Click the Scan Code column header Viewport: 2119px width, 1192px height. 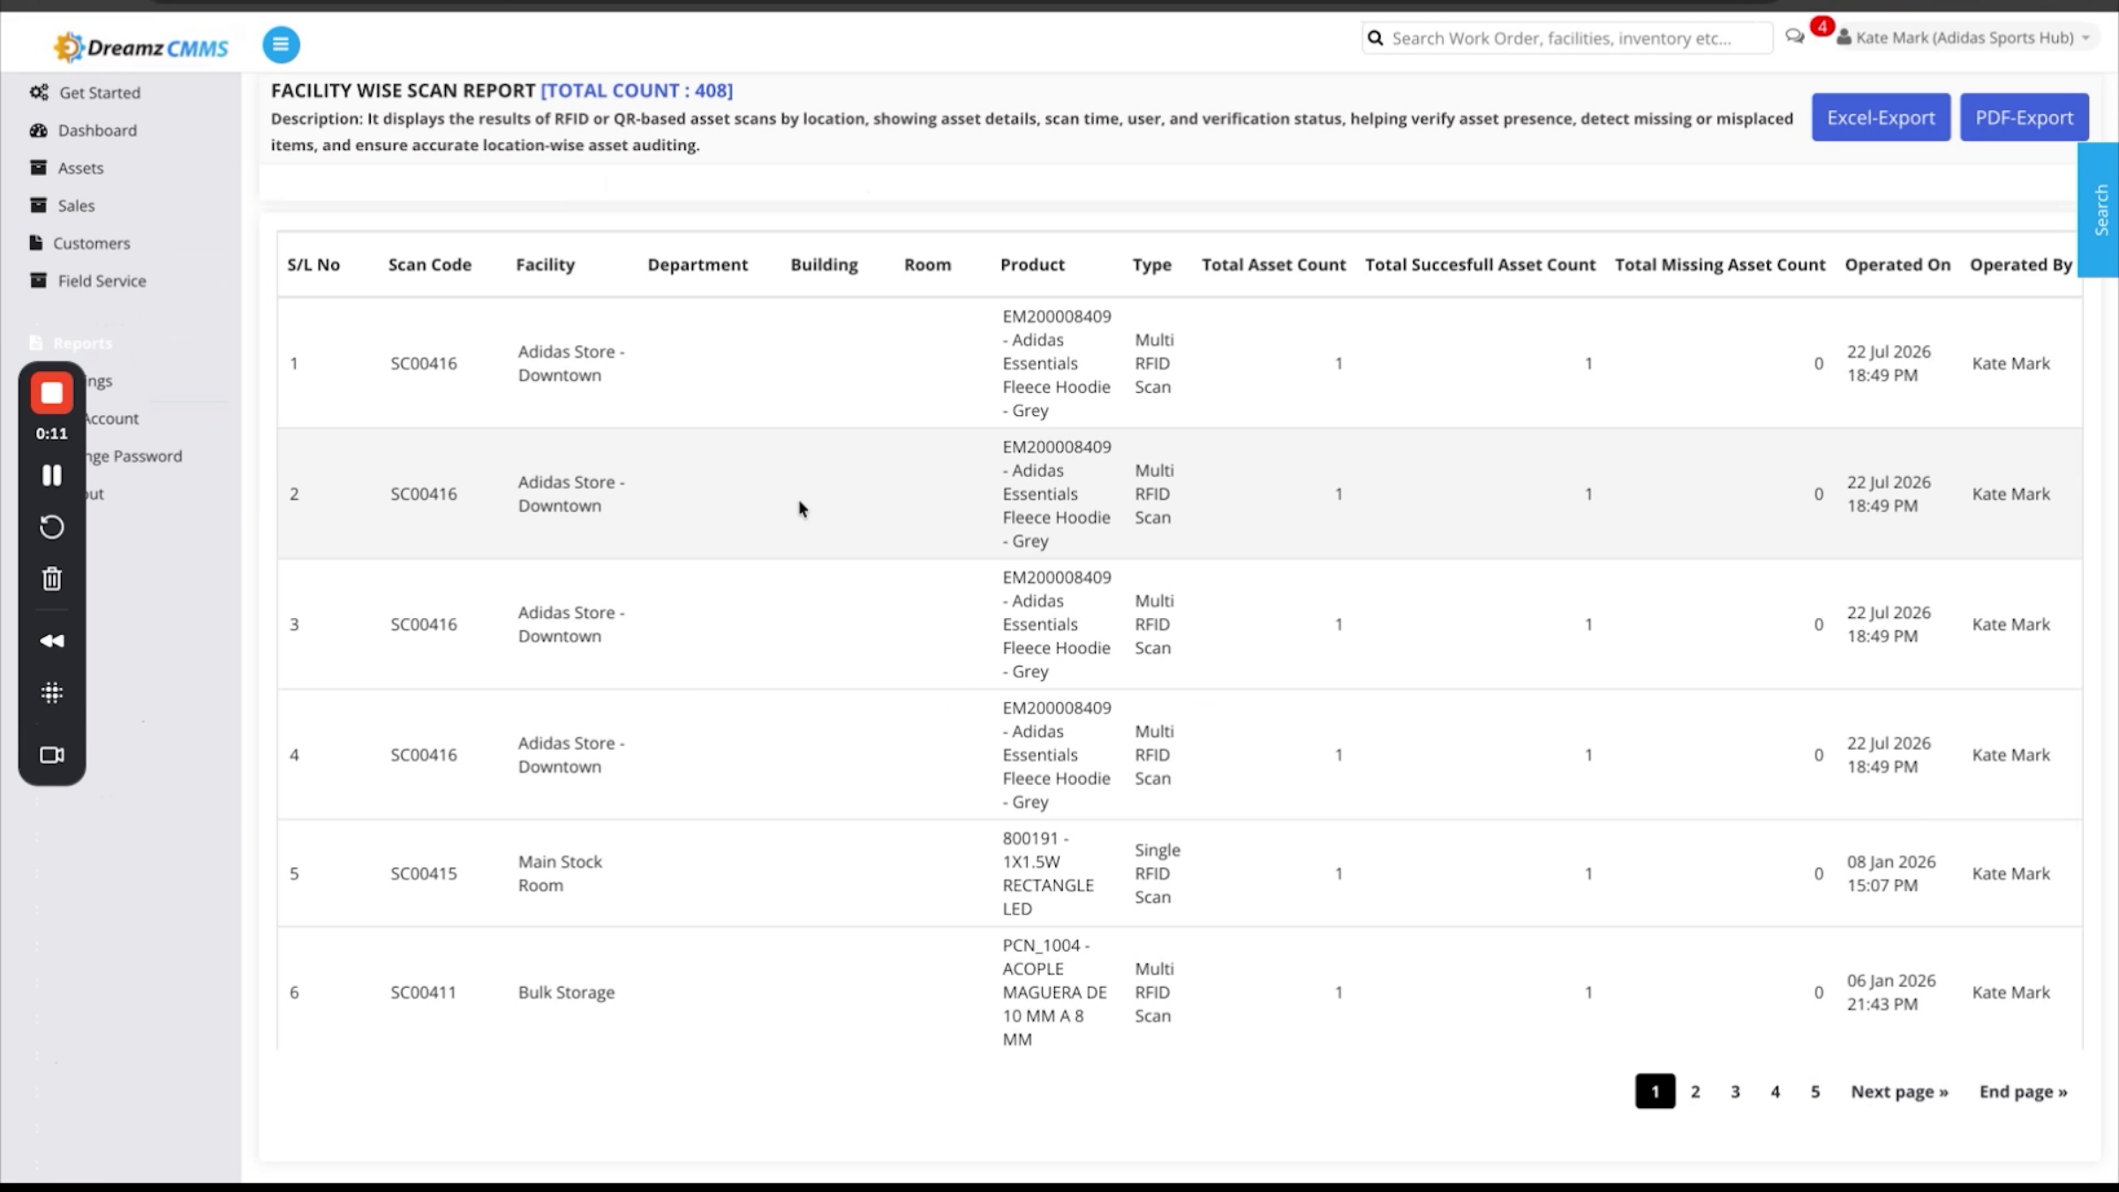pyautogui.click(x=430, y=264)
